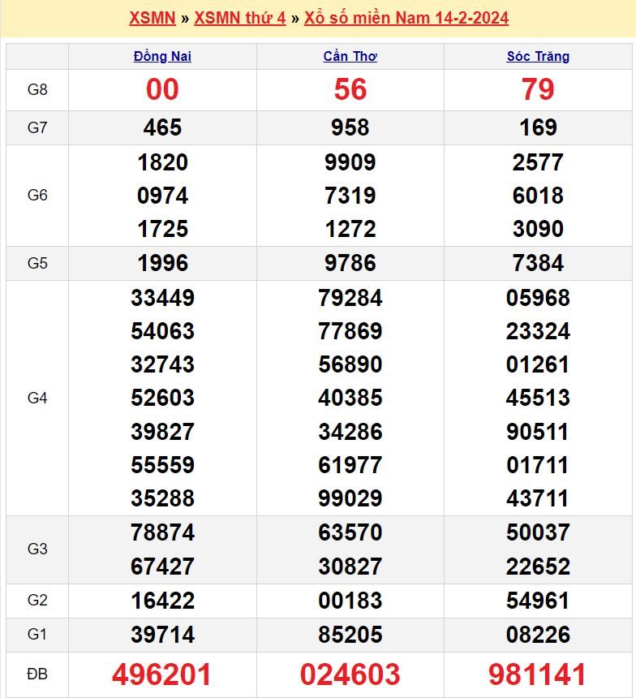Click G7 number 465

[162, 127]
